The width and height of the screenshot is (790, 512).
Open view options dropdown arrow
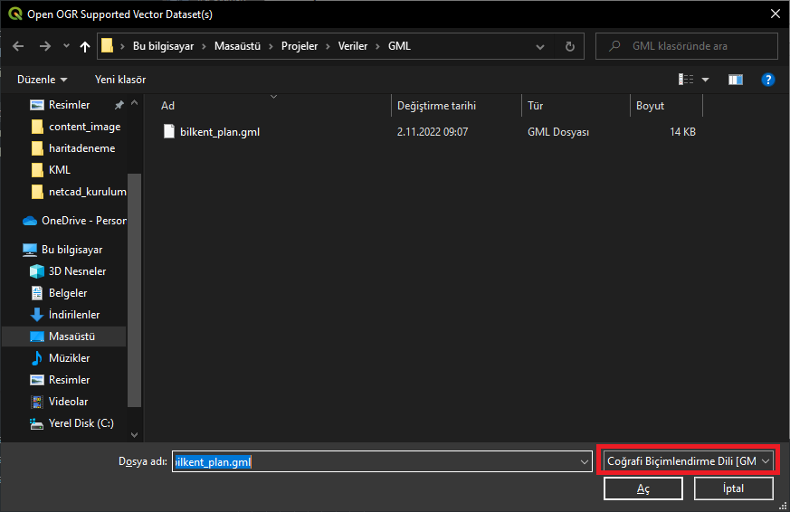[x=705, y=80]
